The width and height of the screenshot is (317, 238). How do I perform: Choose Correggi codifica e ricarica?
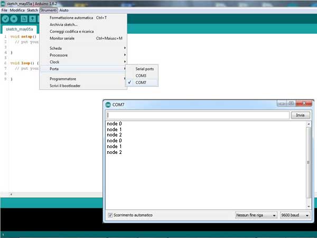tap(83, 31)
